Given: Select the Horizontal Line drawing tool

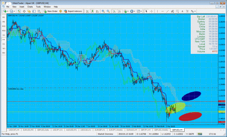Looking at the screenshot, I should point(162,11).
